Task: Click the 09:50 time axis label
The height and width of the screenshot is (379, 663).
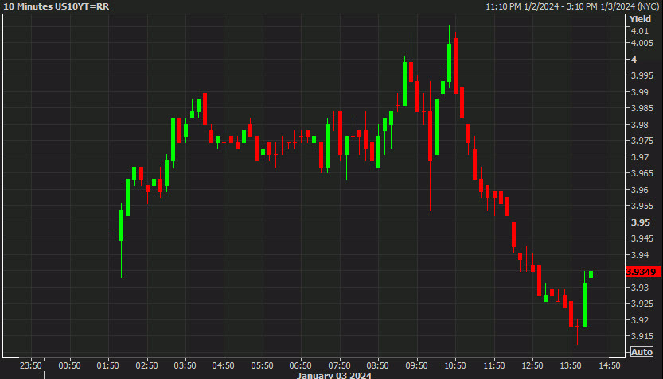Action: [x=416, y=365]
